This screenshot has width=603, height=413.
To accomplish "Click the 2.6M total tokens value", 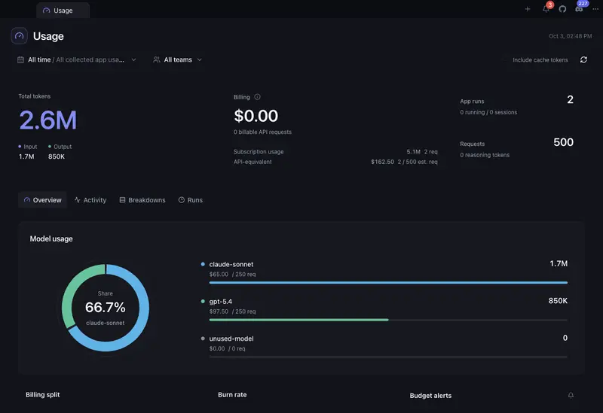I will pyautogui.click(x=48, y=120).
